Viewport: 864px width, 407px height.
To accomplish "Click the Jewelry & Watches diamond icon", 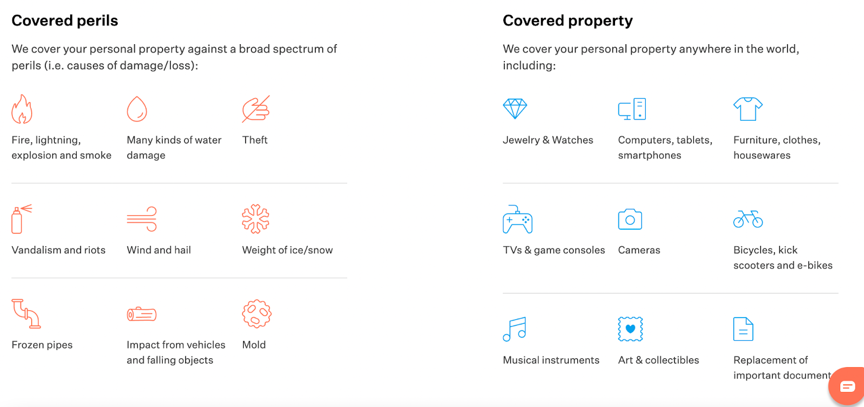I will click(x=516, y=108).
